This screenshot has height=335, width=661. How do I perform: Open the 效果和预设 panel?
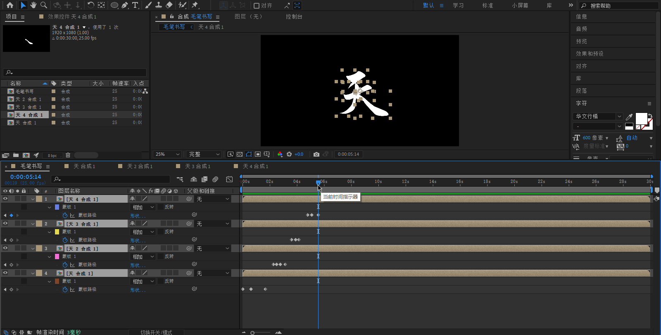click(x=590, y=54)
